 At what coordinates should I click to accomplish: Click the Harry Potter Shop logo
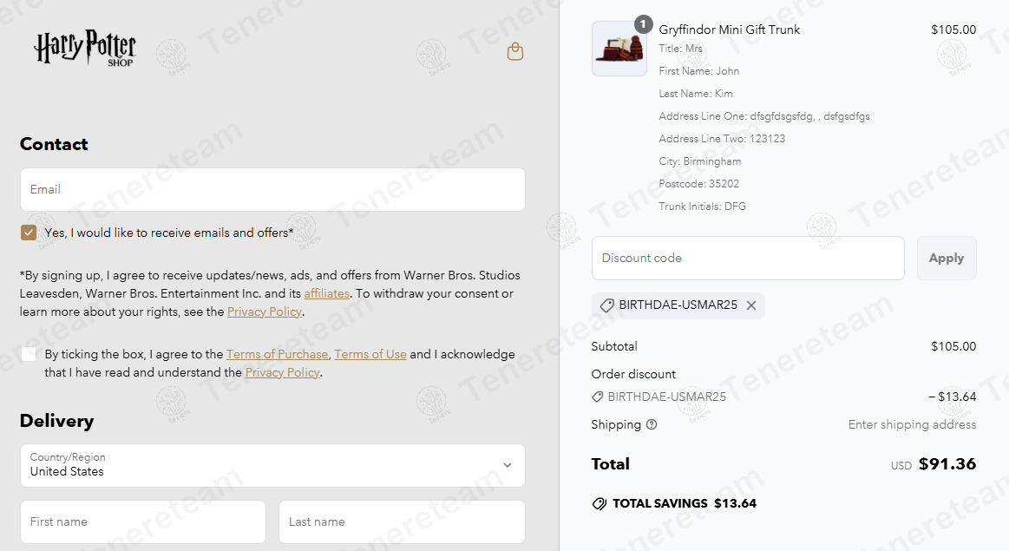click(x=85, y=49)
